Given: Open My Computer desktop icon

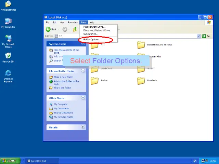Looking at the screenshot, I should point(8,23).
